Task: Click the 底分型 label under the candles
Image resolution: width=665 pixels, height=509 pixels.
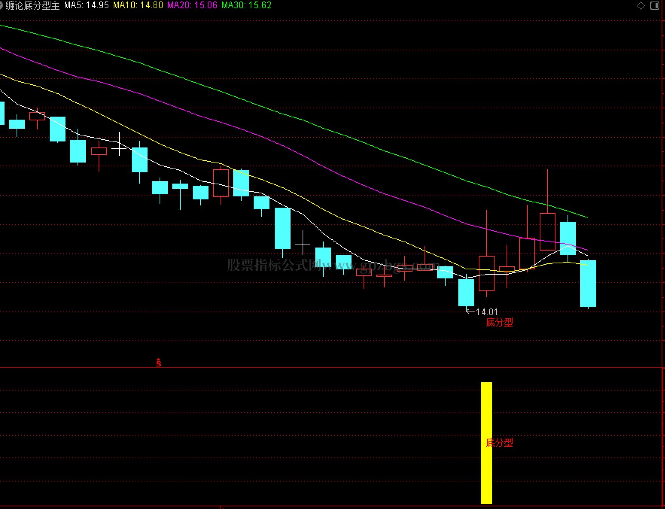Action: click(x=499, y=322)
